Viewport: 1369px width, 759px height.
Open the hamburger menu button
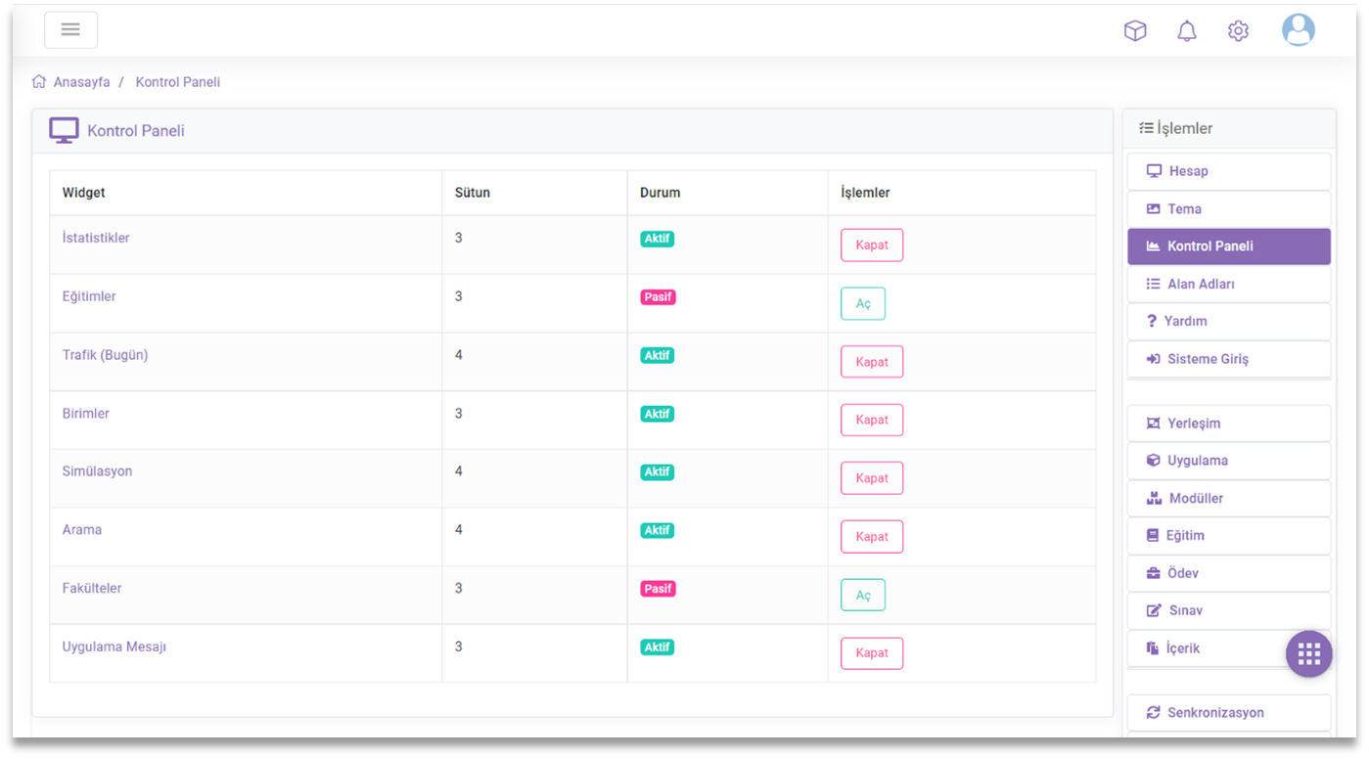coord(70,29)
